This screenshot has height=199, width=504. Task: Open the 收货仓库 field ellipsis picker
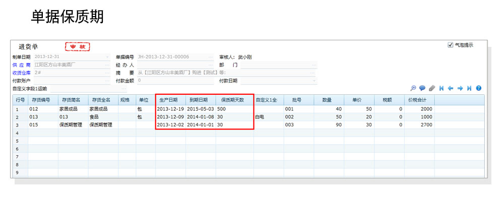pos(107,73)
